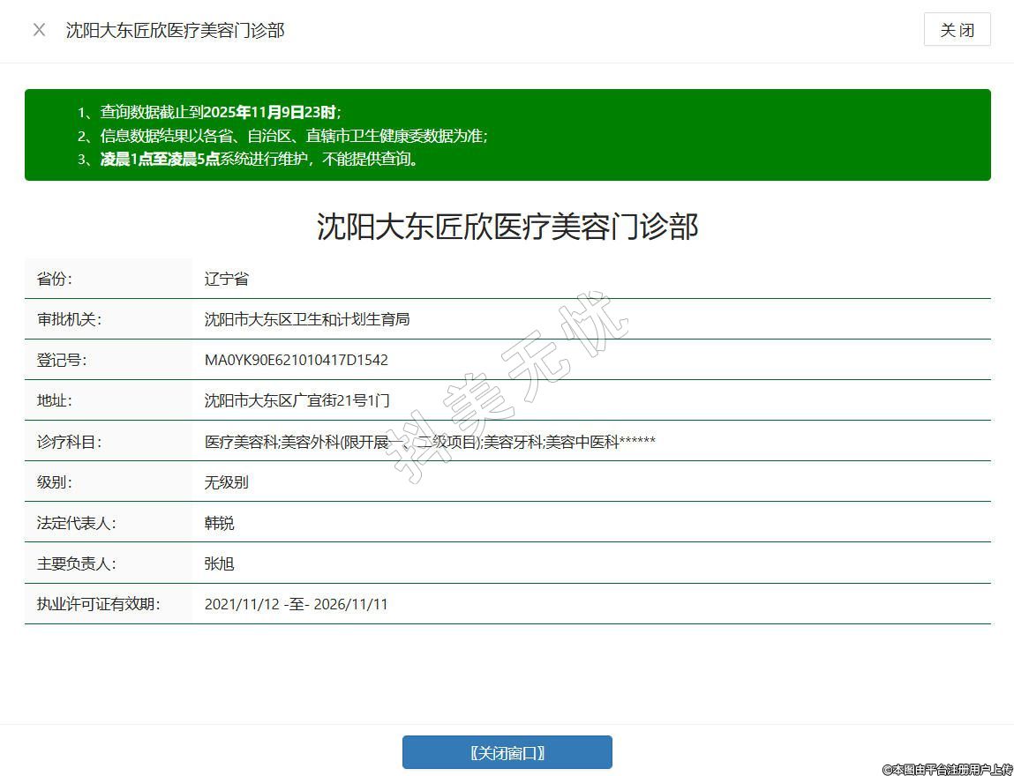Click the blue 关闭窗口 button
The height and width of the screenshot is (776, 1014).
point(507,752)
